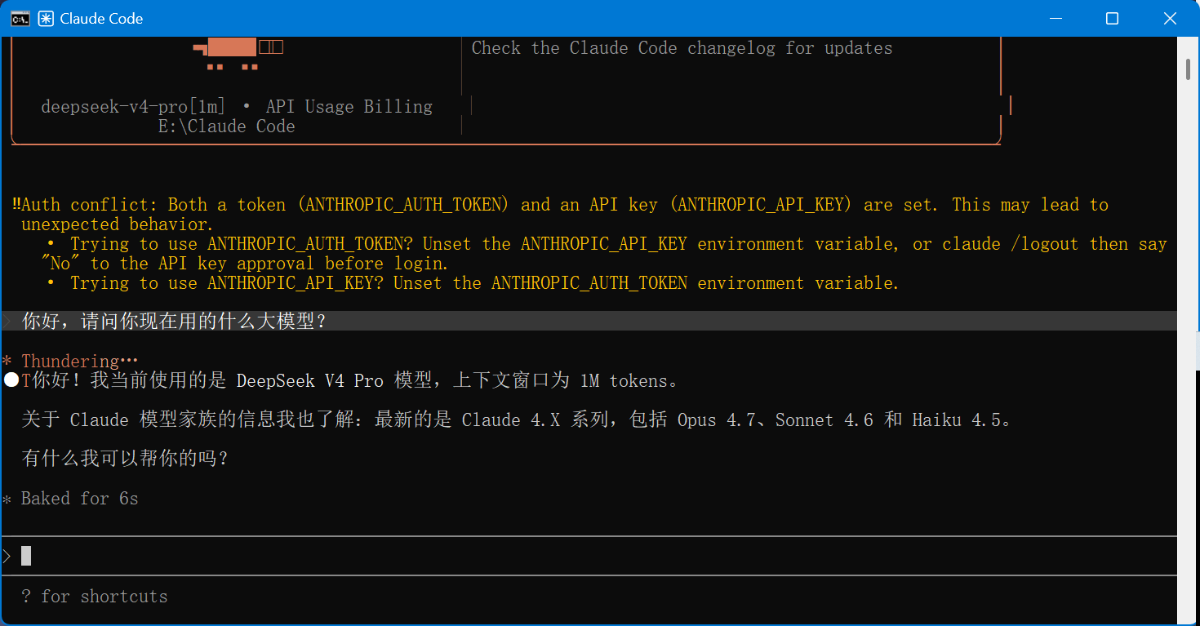Click the 'E:\Claude Code' path
This screenshot has height=626, width=1200.
pyautogui.click(x=226, y=127)
